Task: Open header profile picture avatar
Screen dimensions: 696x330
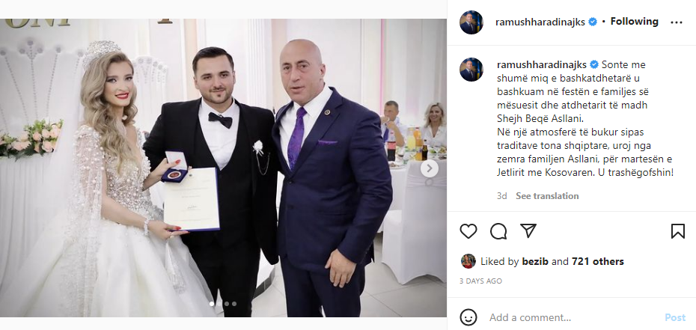Action: click(x=471, y=22)
